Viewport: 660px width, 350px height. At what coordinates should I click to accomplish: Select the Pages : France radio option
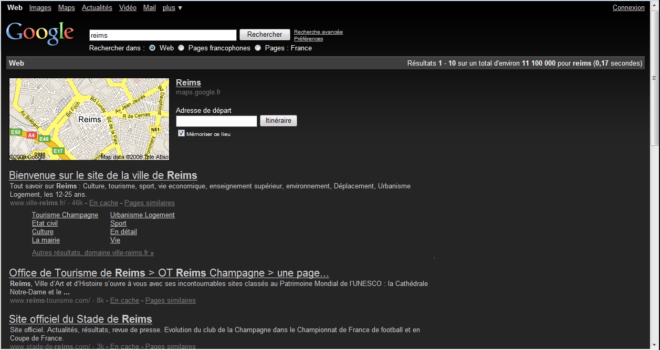point(258,48)
